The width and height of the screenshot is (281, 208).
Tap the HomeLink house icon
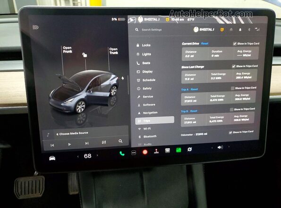231,30
